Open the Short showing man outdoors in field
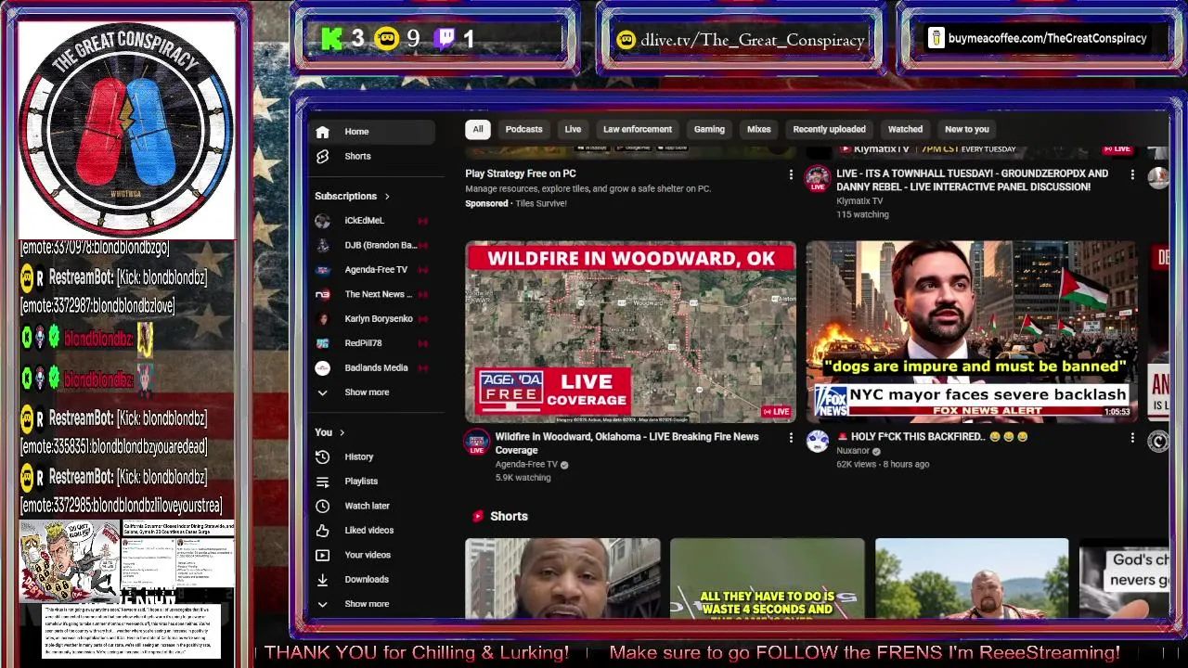This screenshot has height=668, width=1188. pyautogui.click(x=972, y=579)
